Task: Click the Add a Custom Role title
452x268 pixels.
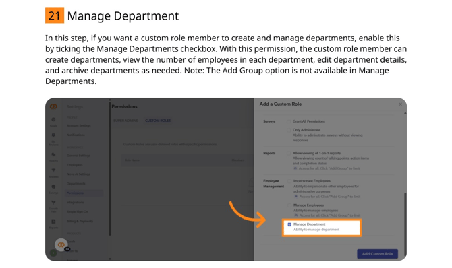Action: coord(281,104)
